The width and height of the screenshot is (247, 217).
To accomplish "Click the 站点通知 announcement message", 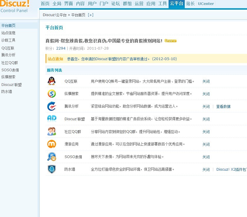I will [122, 59].
